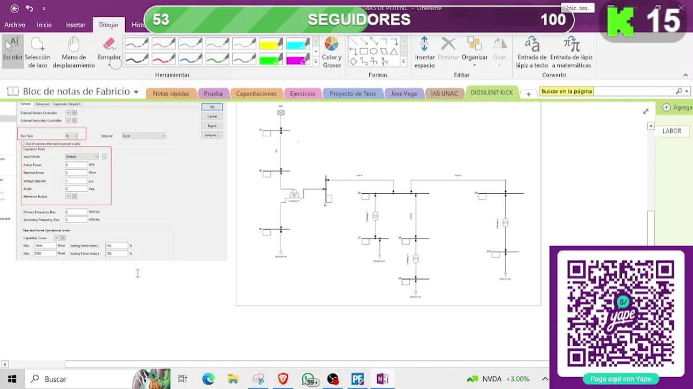Select the diamond shape in Formas

[354, 62]
